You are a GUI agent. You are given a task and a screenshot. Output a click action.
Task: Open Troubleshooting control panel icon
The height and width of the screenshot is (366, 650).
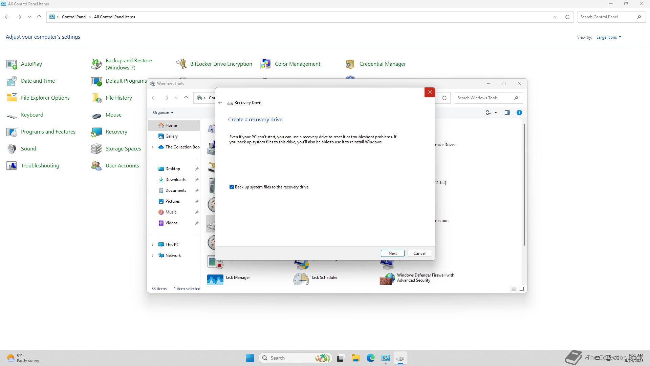pyautogui.click(x=12, y=165)
